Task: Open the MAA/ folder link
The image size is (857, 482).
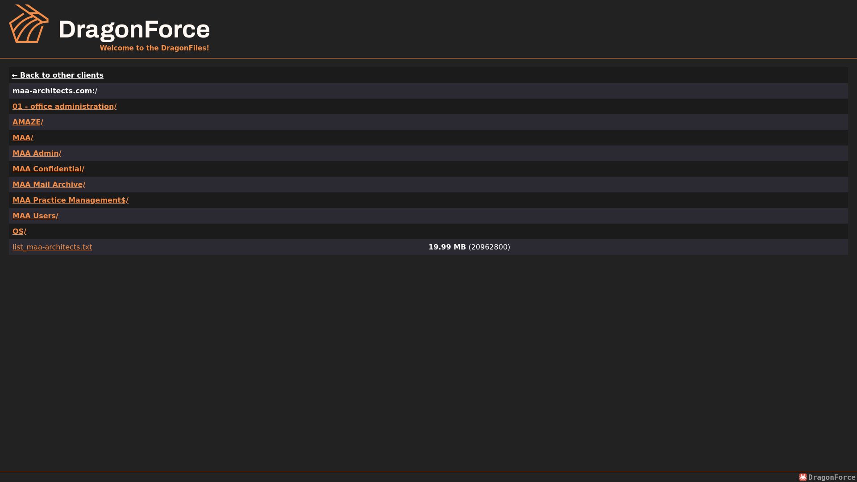Action: pos(23,138)
